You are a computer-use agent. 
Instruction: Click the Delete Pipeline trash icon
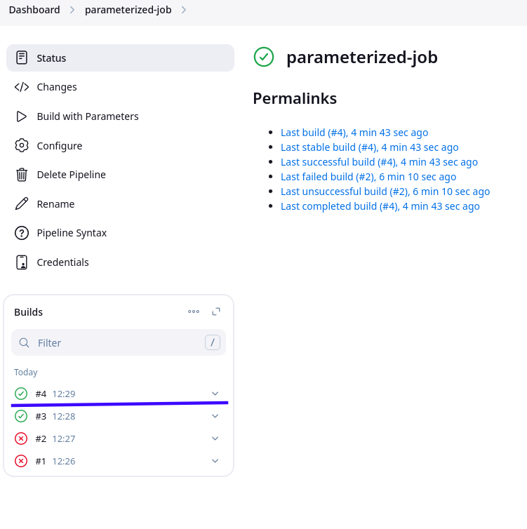click(x=22, y=175)
